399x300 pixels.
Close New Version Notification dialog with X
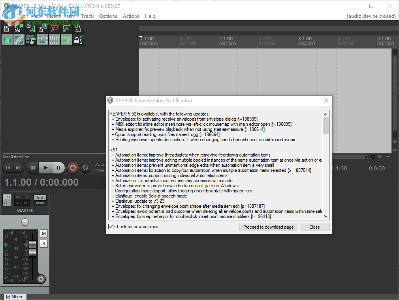(326, 101)
